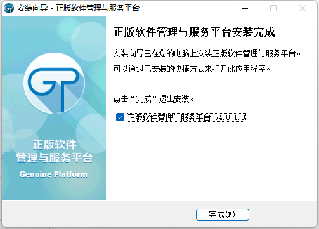
Task: Click the 点击“完成”退出安装 instruction text
Action: point(153,99)
